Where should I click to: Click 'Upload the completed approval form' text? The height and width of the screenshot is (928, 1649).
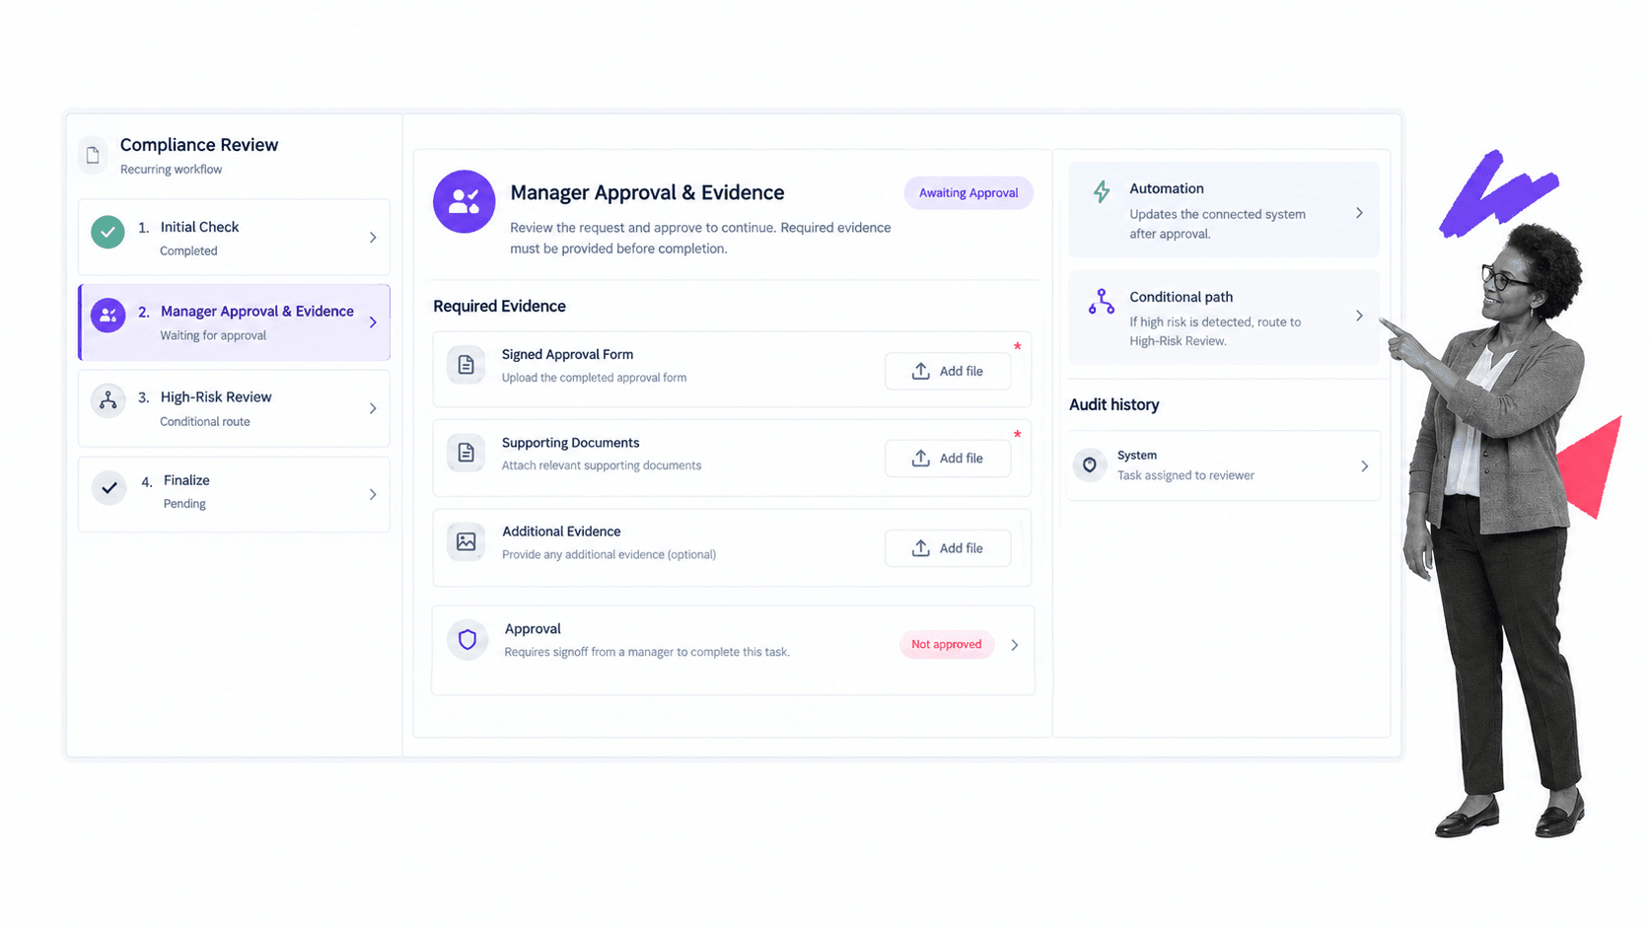click(594, 378)
